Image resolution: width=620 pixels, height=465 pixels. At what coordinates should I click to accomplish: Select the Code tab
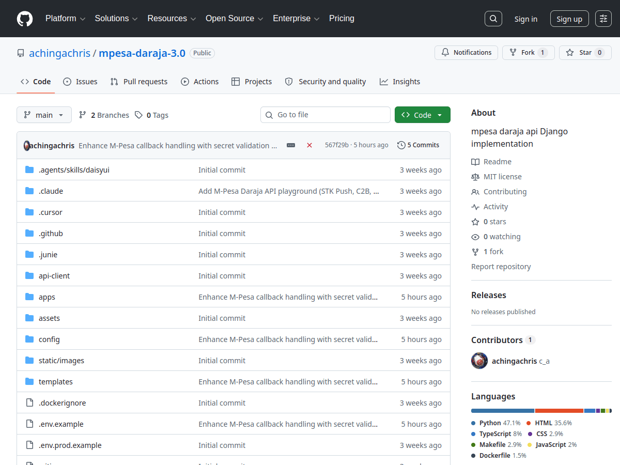pos(36,82)
